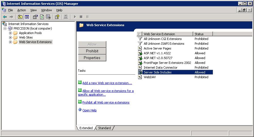The width and height of the screenshot is (254, 137).
Task: Open the File menu
Action: 10,10
